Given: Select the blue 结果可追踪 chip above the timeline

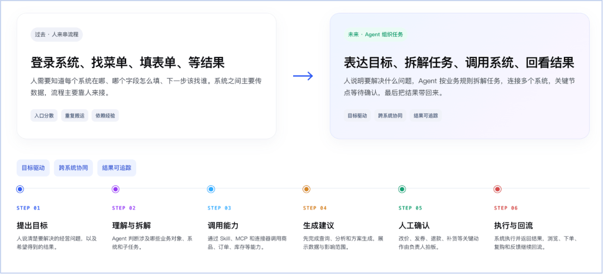Looking at the screenshot, I should 117,168.
